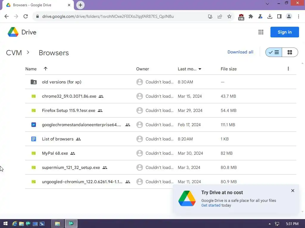
Task: Open Server Manager from taskbar
Action: [42, 224]
